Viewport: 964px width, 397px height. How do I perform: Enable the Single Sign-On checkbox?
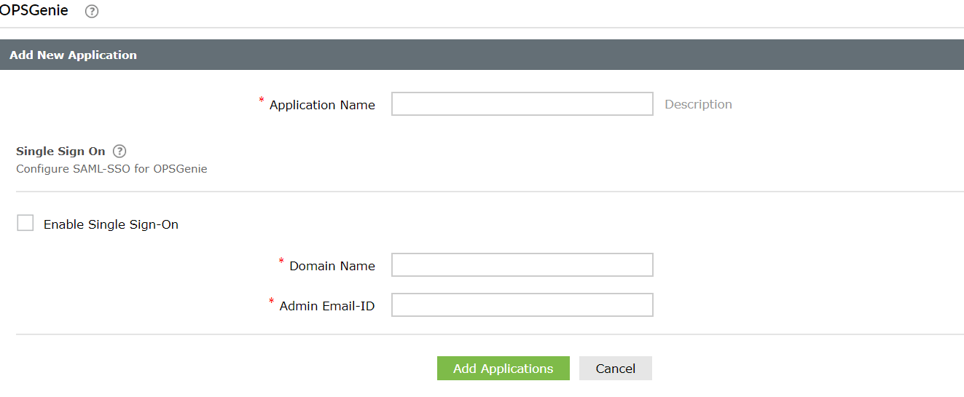(26, 223)
